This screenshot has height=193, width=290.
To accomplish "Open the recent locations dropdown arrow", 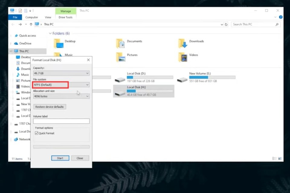I will point(26,24).
